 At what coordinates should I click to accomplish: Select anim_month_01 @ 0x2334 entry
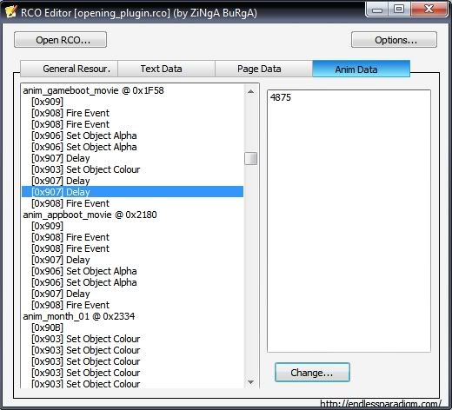pos(79,316)
